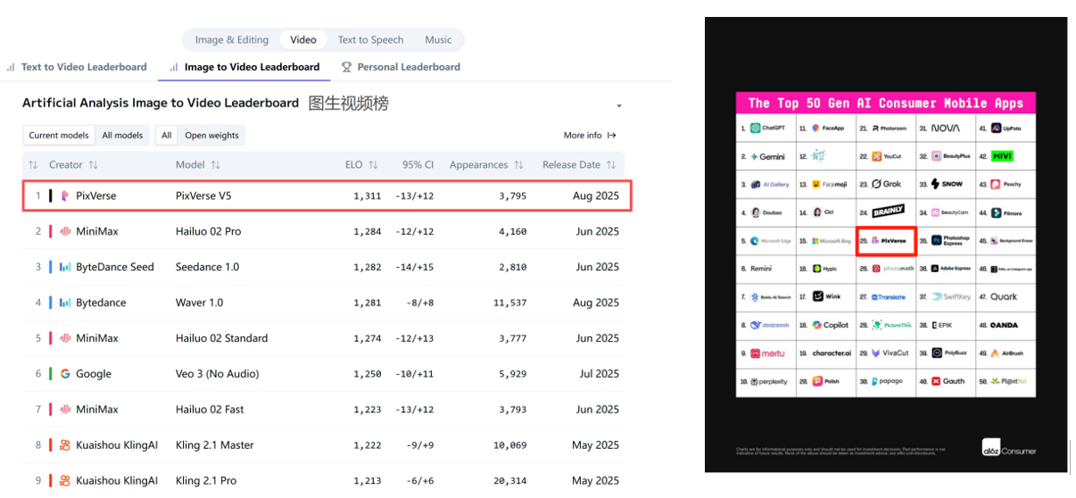This screenshot has height=498, width=1076.
Task: Click the KlingAI logo beside Kling 2.1 Master
Action: pyautogui.click(x=65, y=445)
